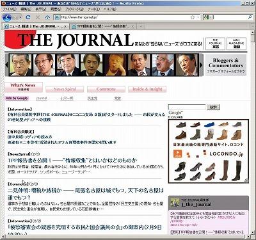This screenshot has width=256, height=240.
Task: Open third blogger portrait in carousel
Action: pyautogui.click(x=68, y=65)
